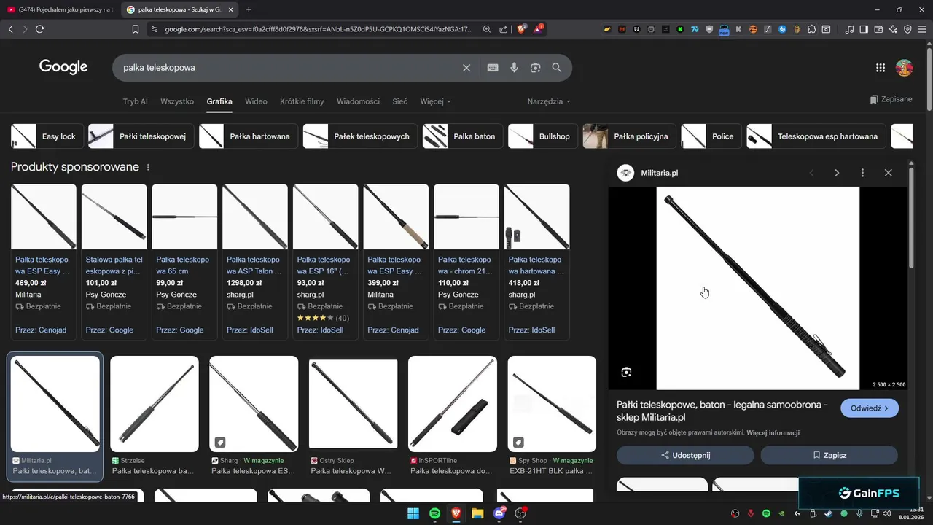Clear the search query with X icon
This screenshot has height=525, width=933.
466,68
